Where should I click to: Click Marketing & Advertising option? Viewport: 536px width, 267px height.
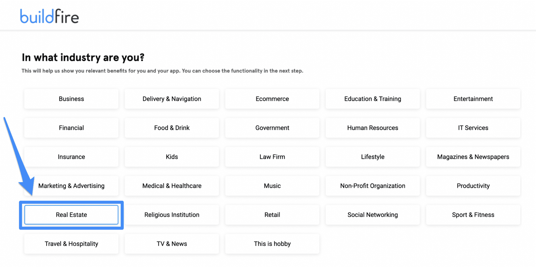[x=71, y=186]
